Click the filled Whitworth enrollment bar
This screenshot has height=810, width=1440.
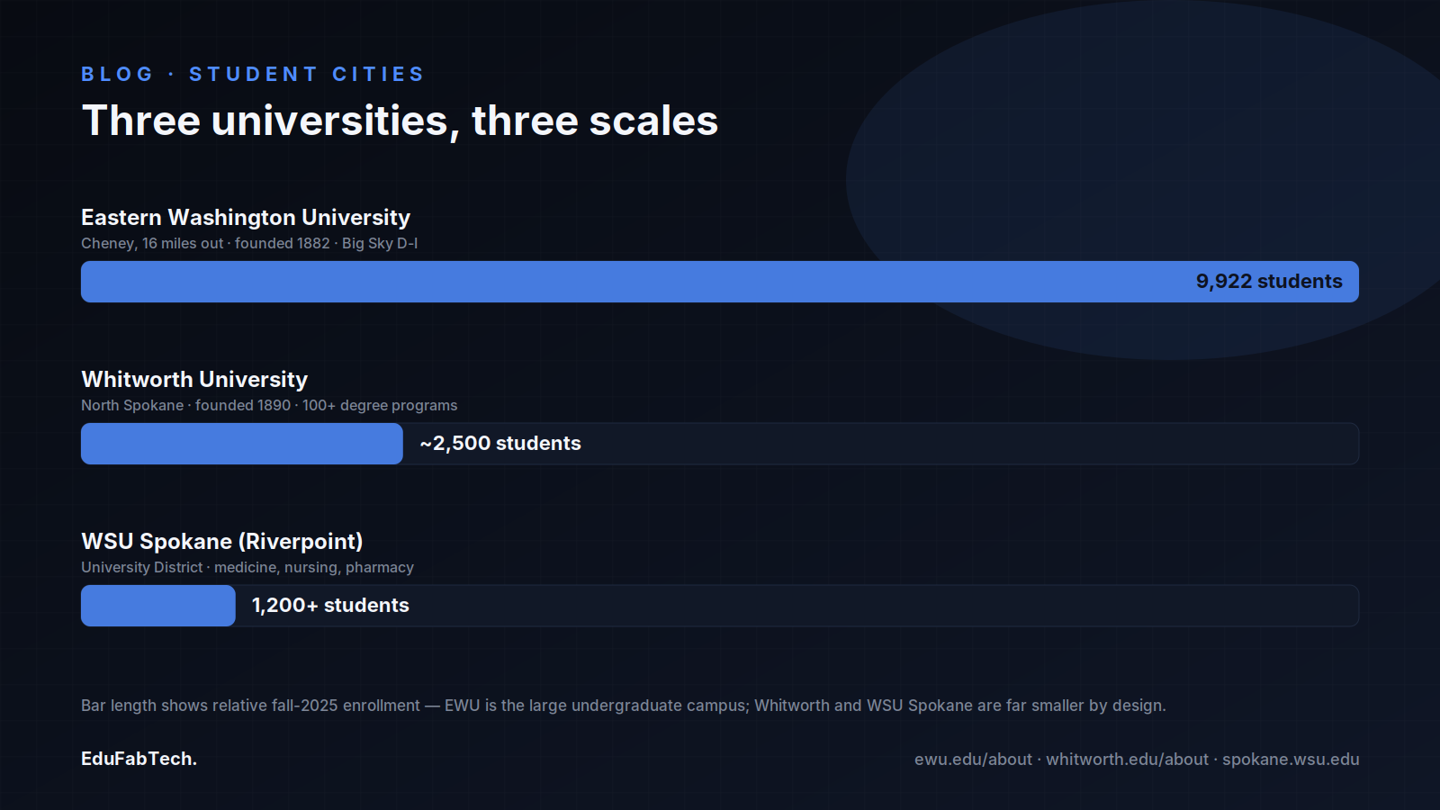tap(242, 444)
